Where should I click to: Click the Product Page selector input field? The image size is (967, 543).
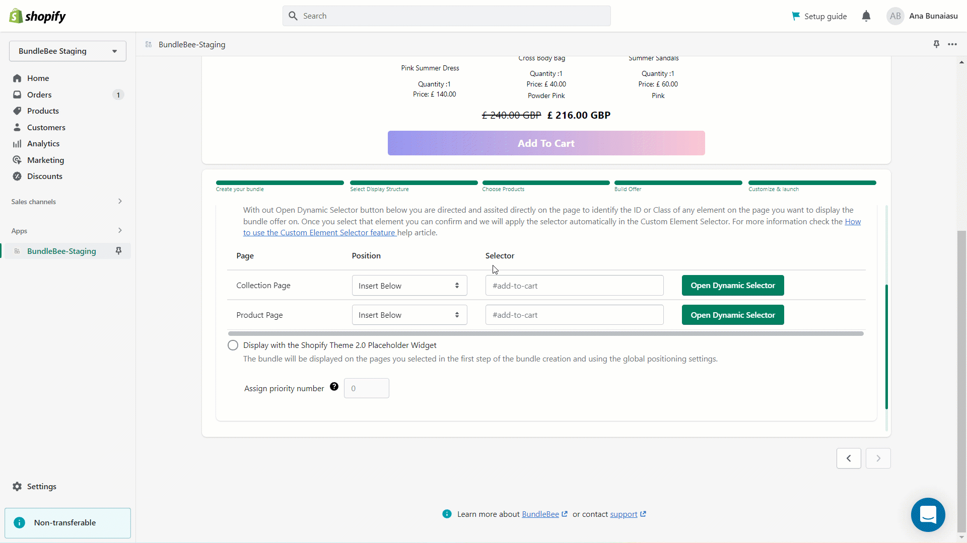574,315
